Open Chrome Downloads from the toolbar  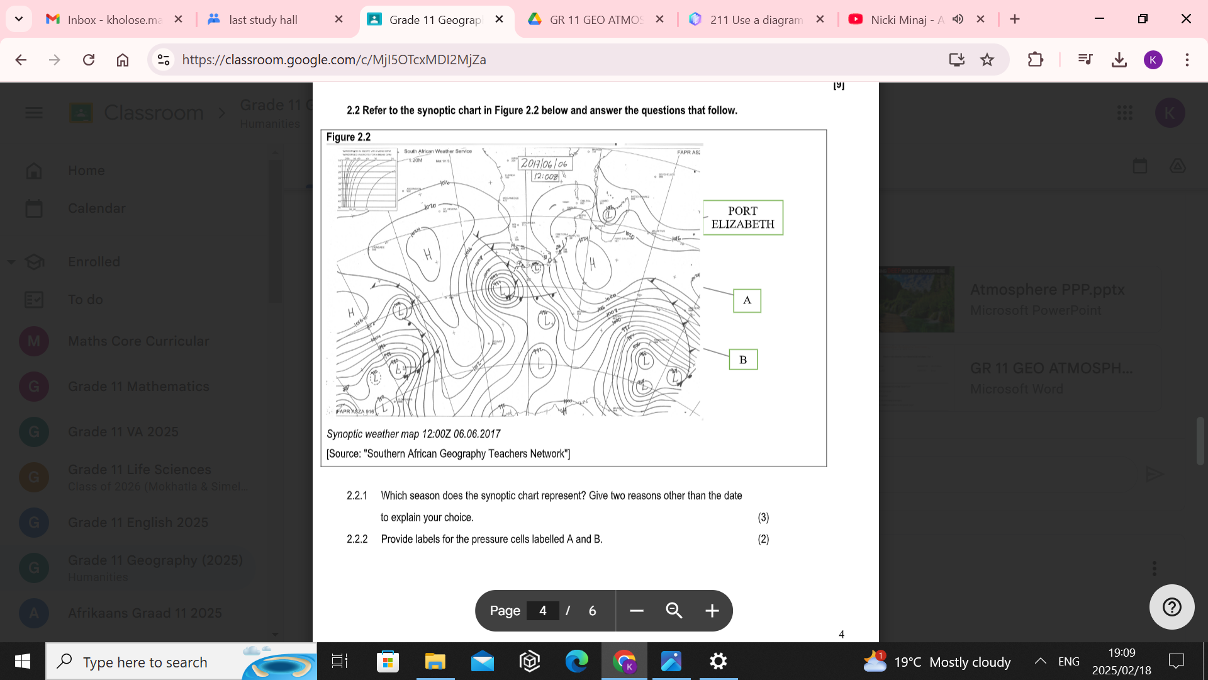click(x=1119, y=60)
